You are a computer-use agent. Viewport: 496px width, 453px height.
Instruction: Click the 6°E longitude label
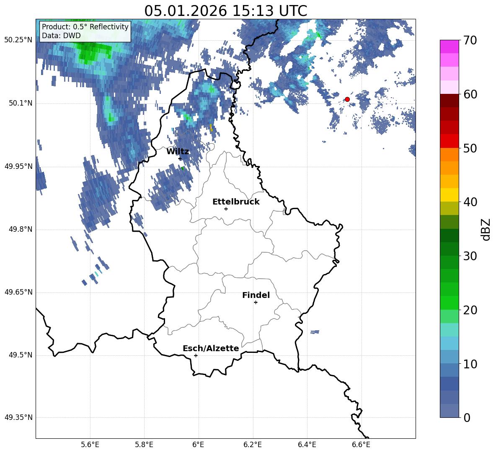pos(198,445)
